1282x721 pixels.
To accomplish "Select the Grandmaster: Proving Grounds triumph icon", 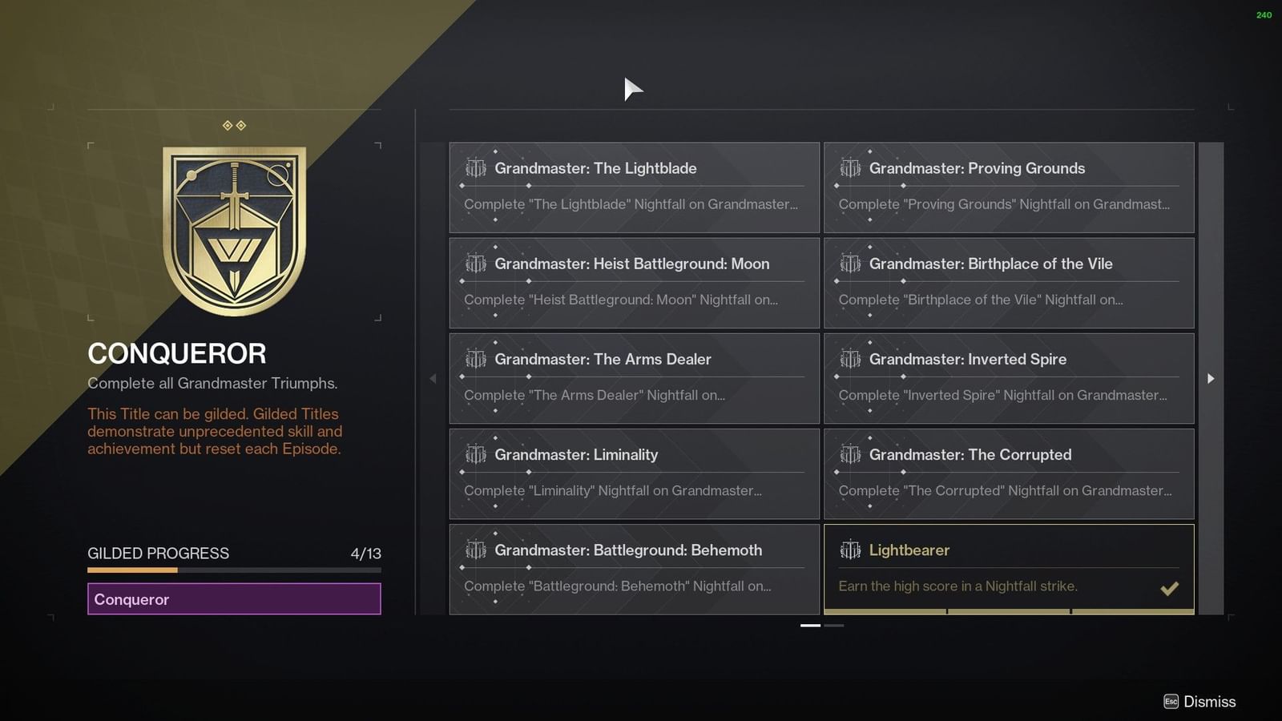I will [x=851, y=167].
